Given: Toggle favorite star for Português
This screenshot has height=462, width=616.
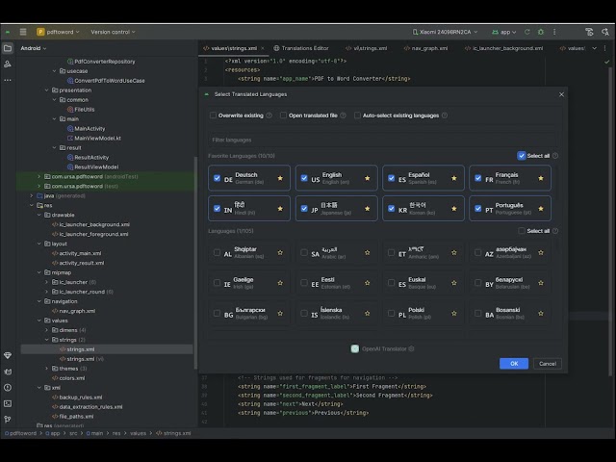Looking at the screenshot, I should pos(541,209).
